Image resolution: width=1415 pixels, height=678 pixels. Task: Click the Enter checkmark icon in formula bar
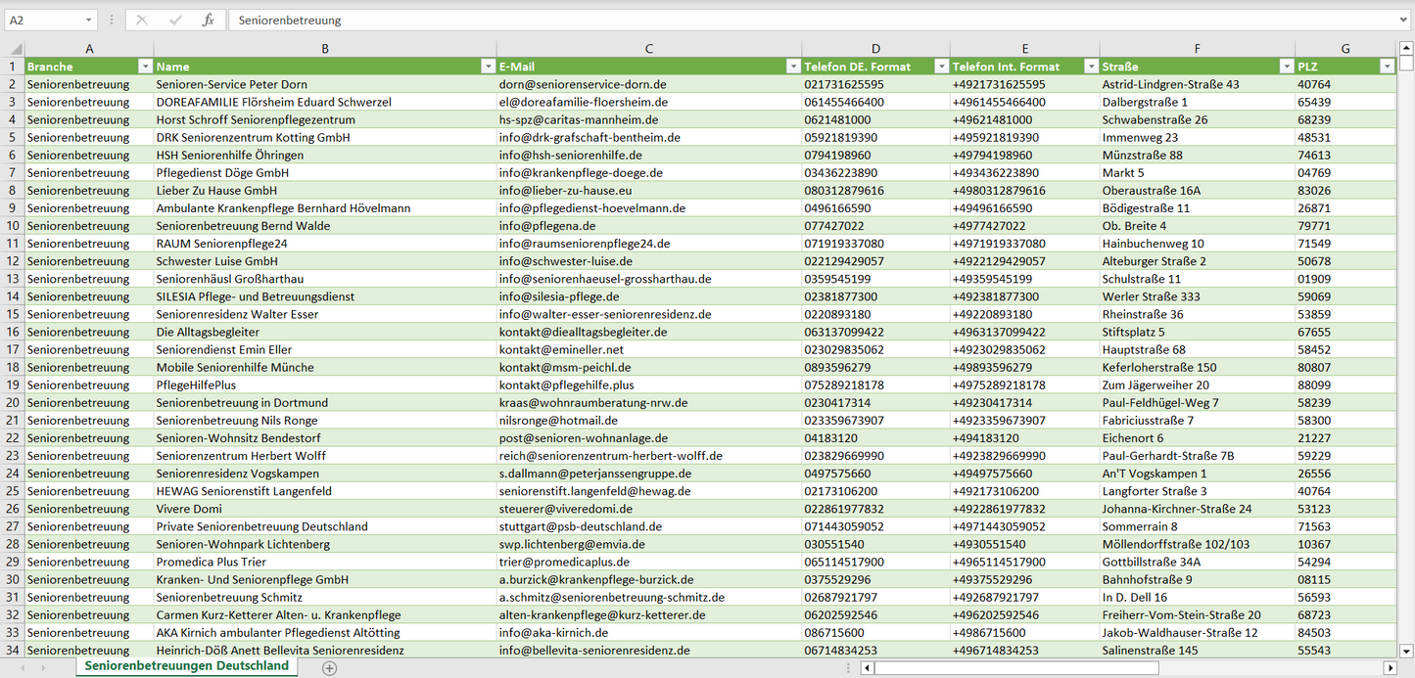tap(175, 20)
